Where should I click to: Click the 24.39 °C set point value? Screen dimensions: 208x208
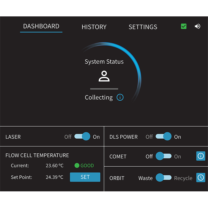[x=55, y=177]
